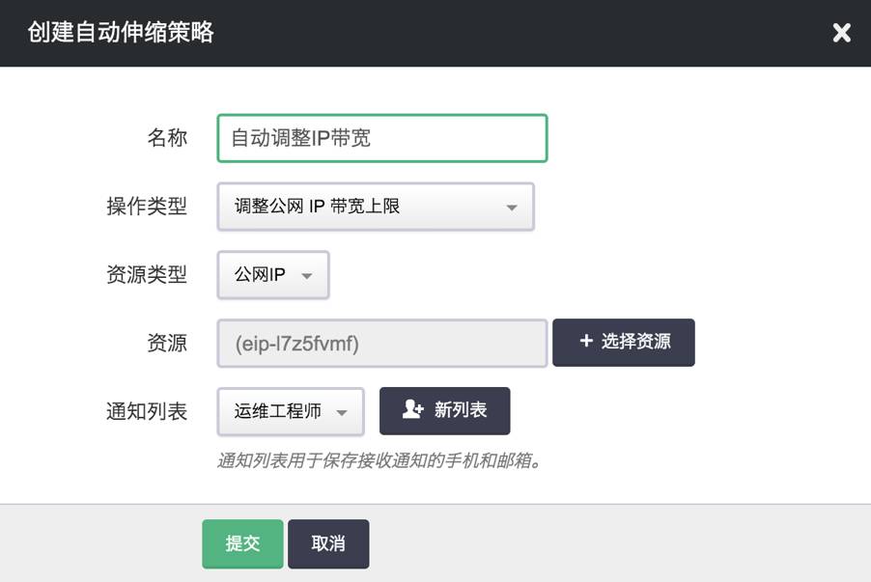871x582 pixels.
Task: Click the add-contact icon on 新列表 button
Action: (x=413, y=411)
